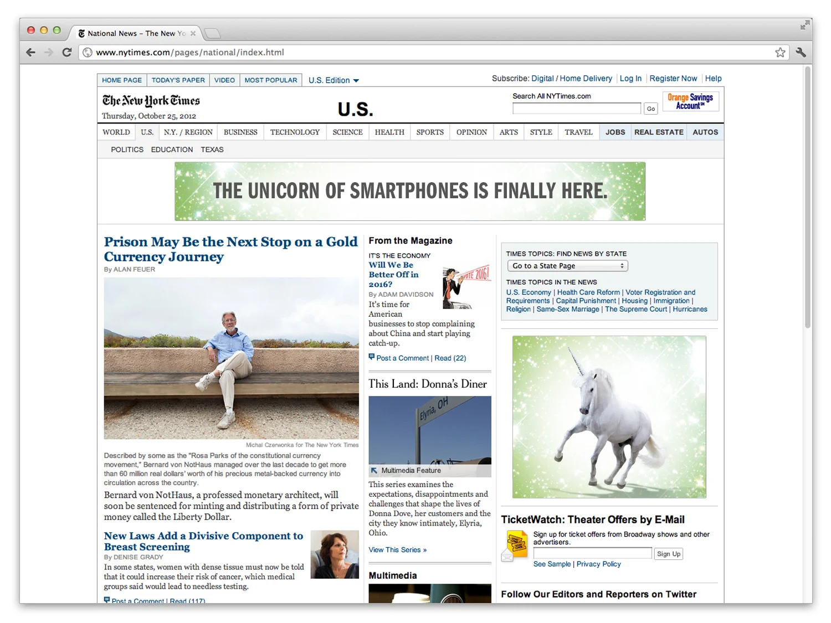831x623 pixels.
Task: Click the unicorn smartphone advertisement image
Action: 410,191
